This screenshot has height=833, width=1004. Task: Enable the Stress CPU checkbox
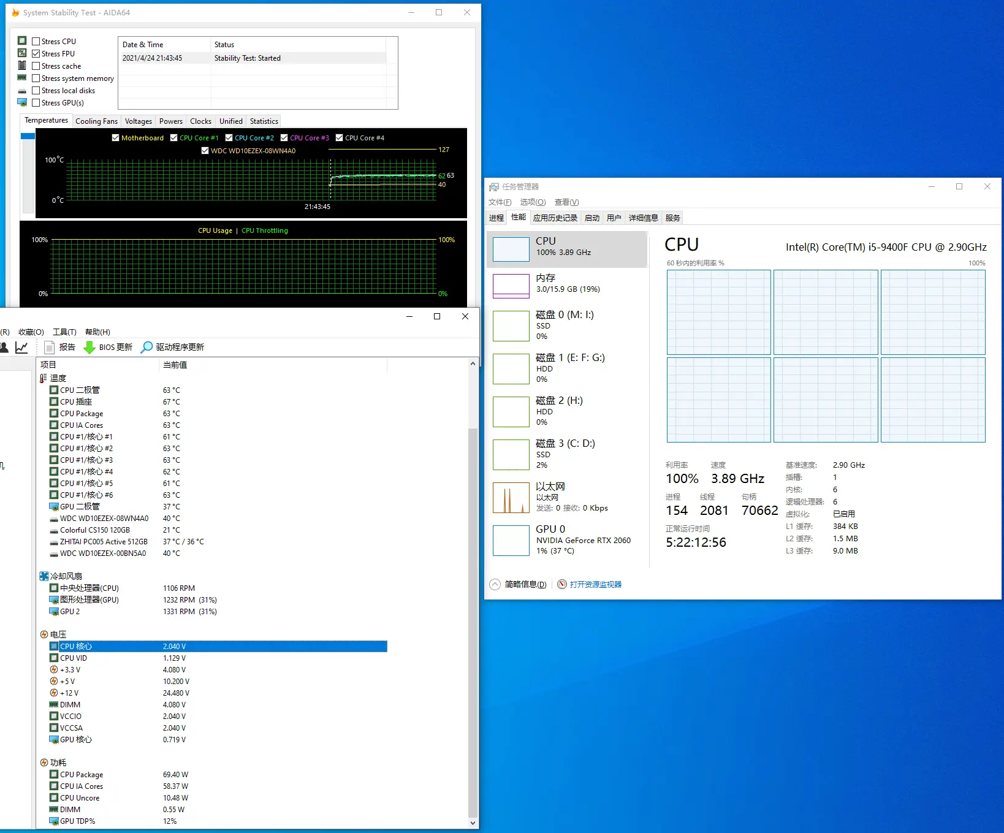[36, 41]
